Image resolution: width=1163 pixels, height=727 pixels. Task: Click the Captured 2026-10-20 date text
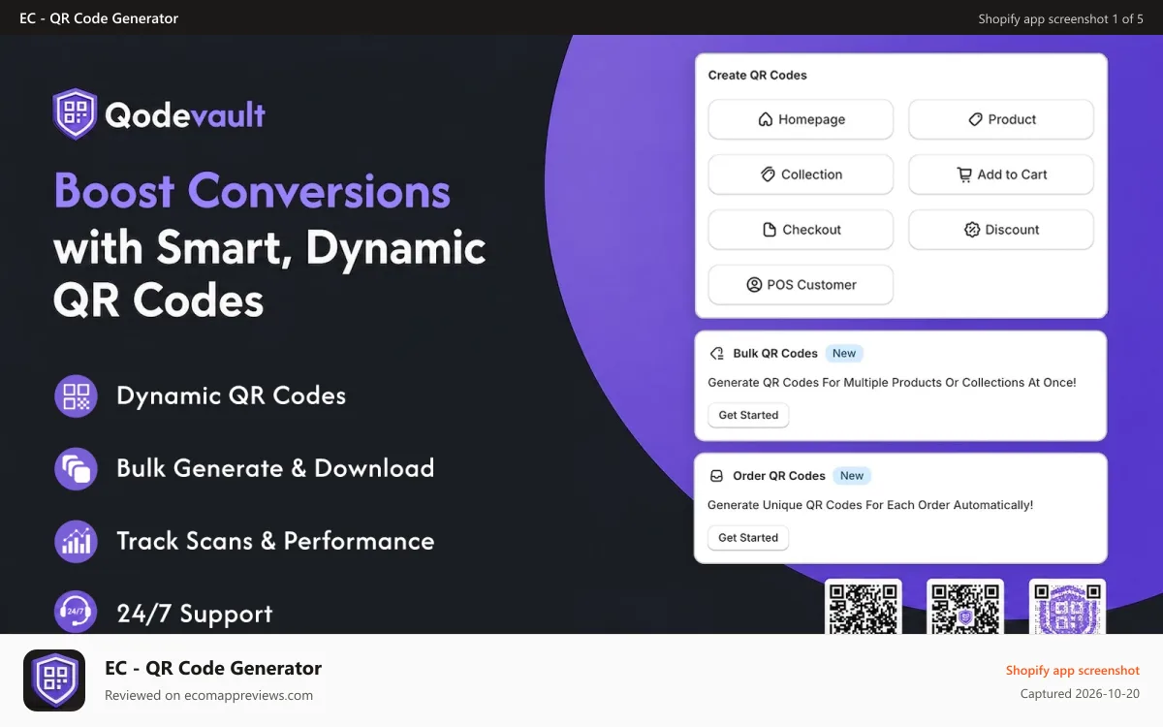[1080, 694]
